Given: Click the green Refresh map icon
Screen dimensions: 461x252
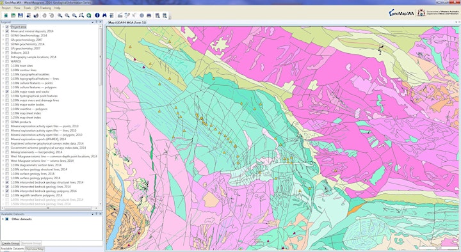Looking at the screenshot, I should tap(89, 15).
